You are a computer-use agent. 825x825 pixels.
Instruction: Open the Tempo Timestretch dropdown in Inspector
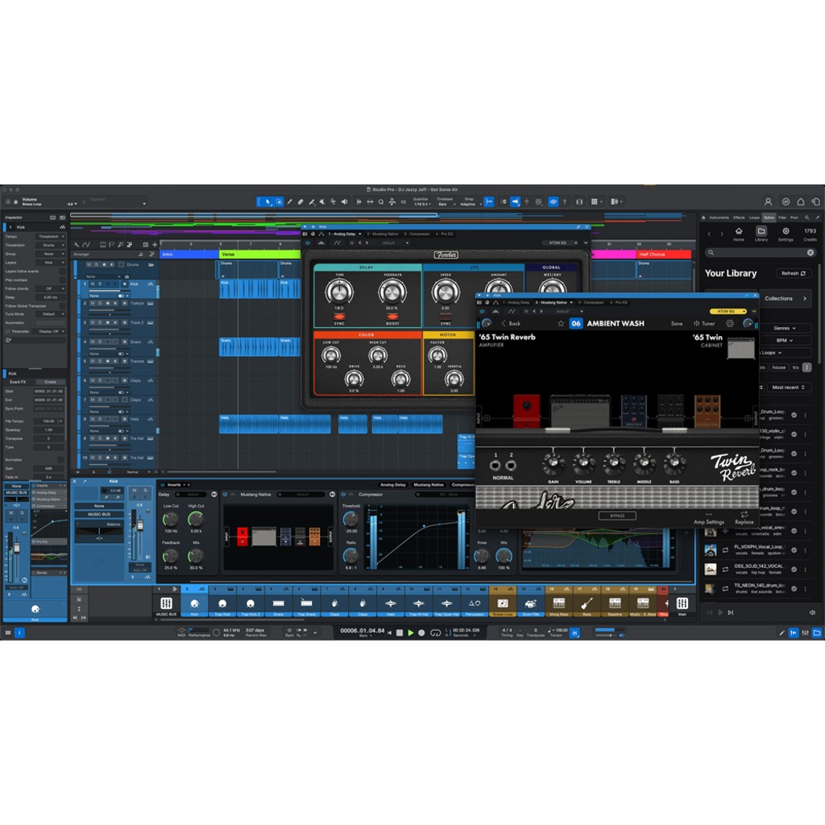(50, 237)
